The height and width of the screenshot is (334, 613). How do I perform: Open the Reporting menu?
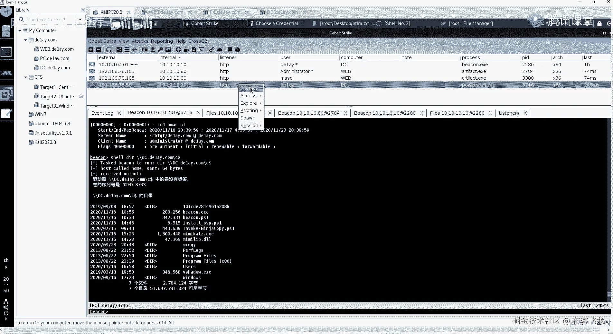pos(162,41)
